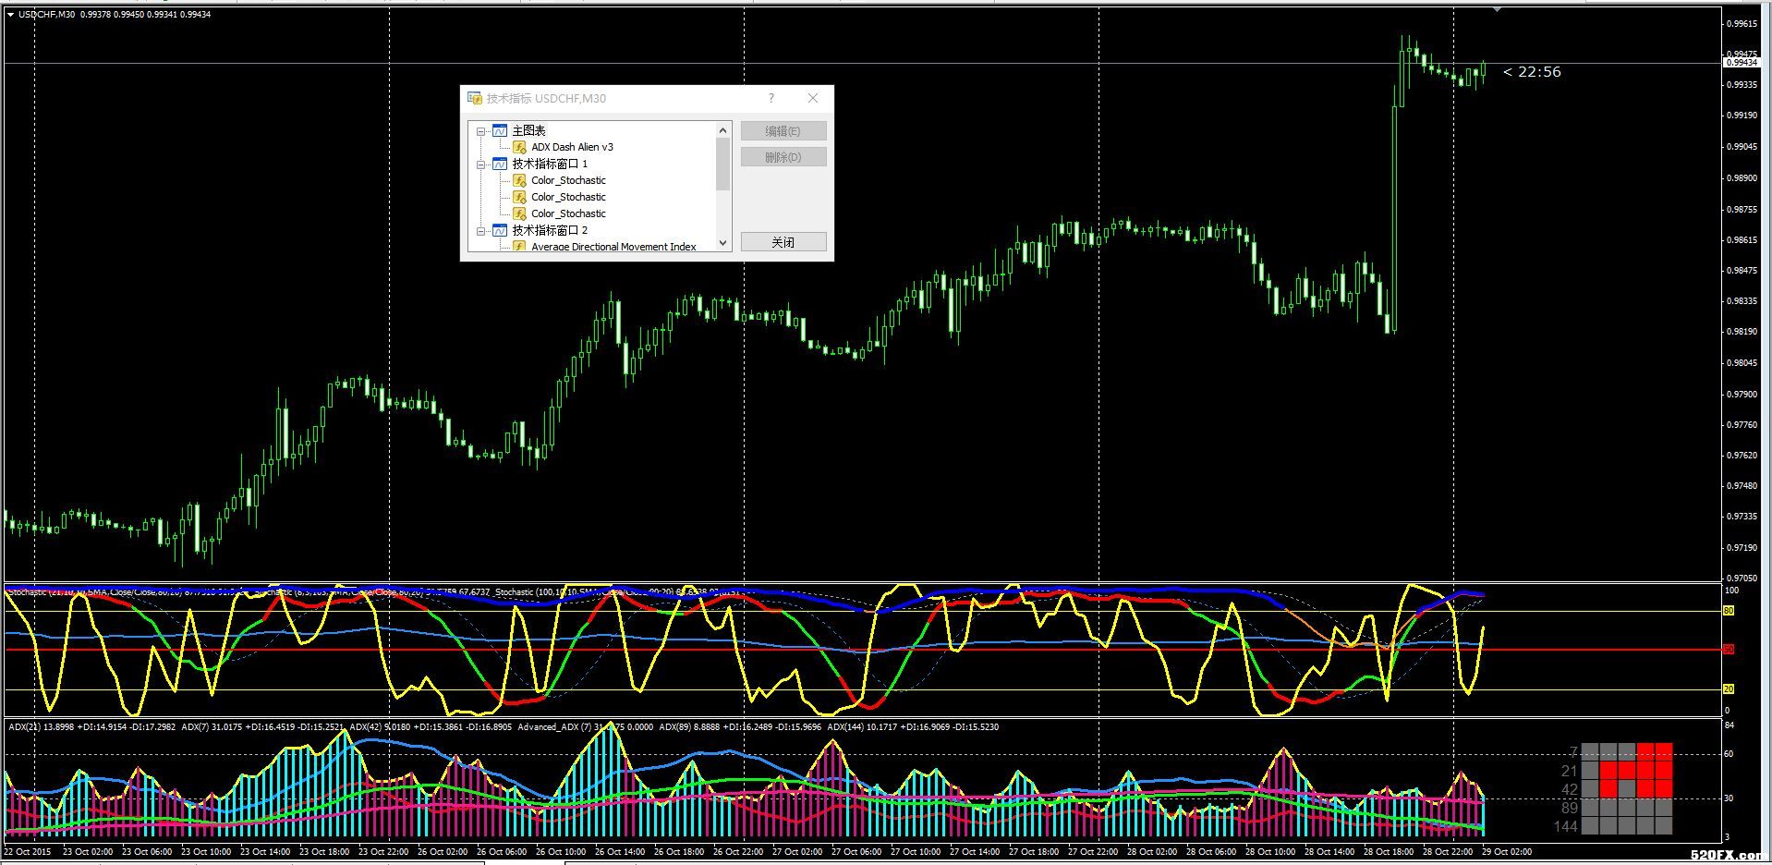Click the 0.99615 price scale label
Viewport: 1772px width, 865px height.
click(x=1742, y=24)
